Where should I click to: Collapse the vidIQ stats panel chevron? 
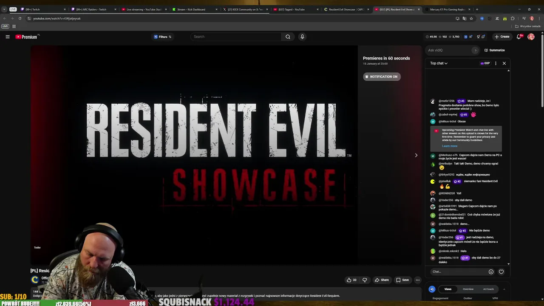pyautogui.click(x=504, y=289)
